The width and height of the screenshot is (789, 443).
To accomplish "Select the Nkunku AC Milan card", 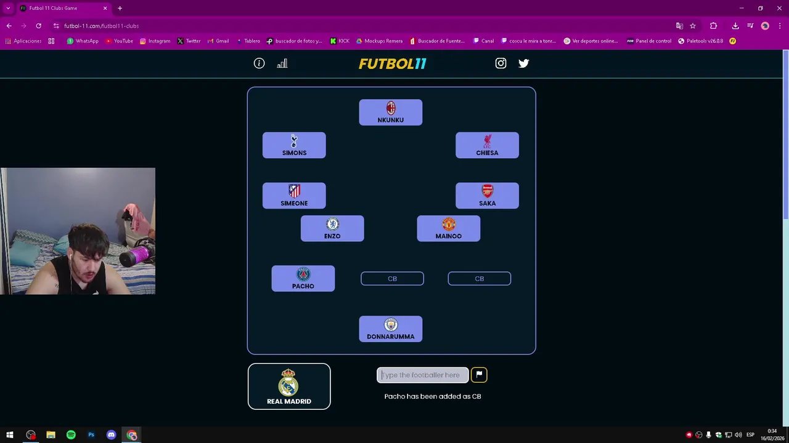I will [x=391, y=113].
